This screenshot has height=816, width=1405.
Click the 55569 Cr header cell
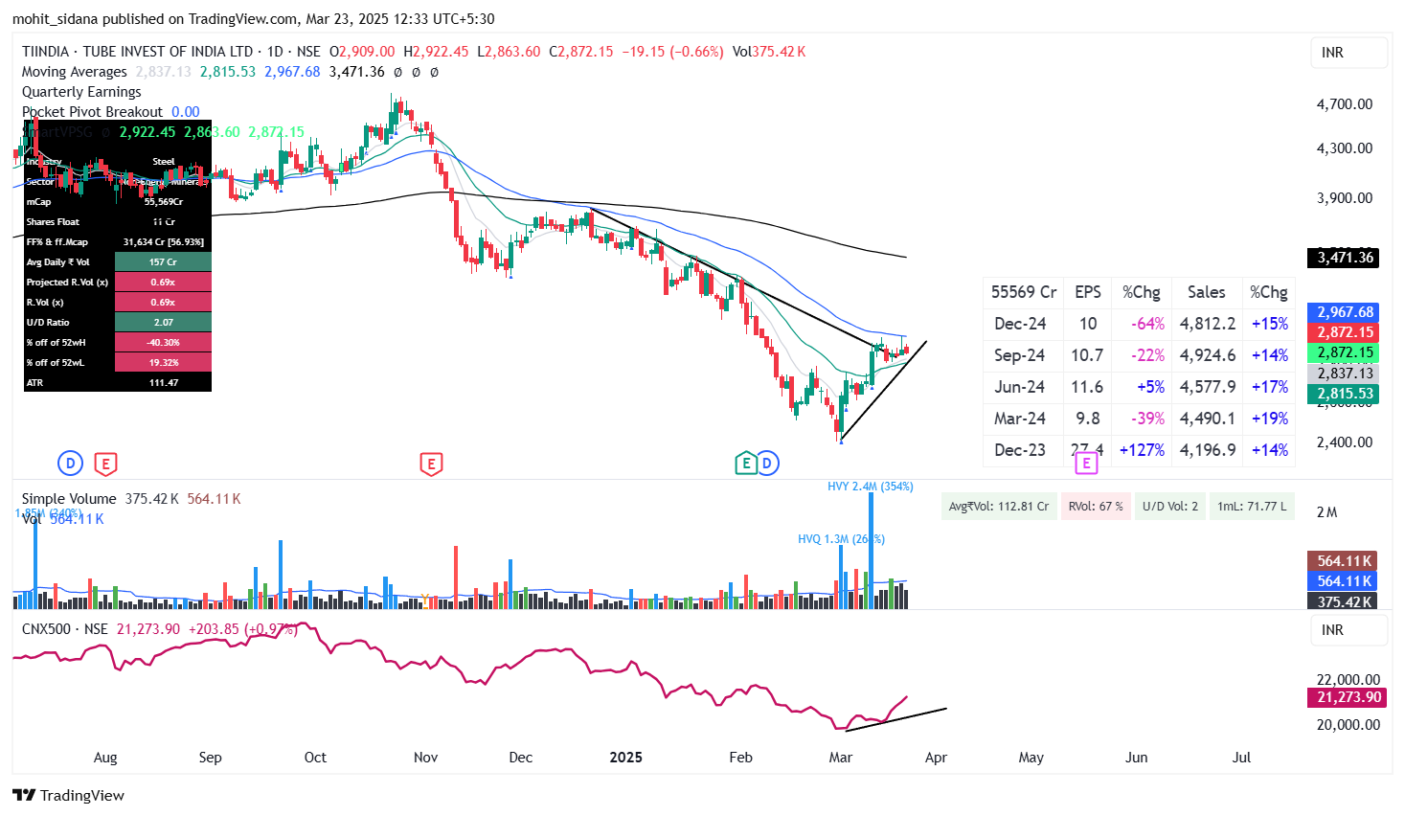[1024, 292]
